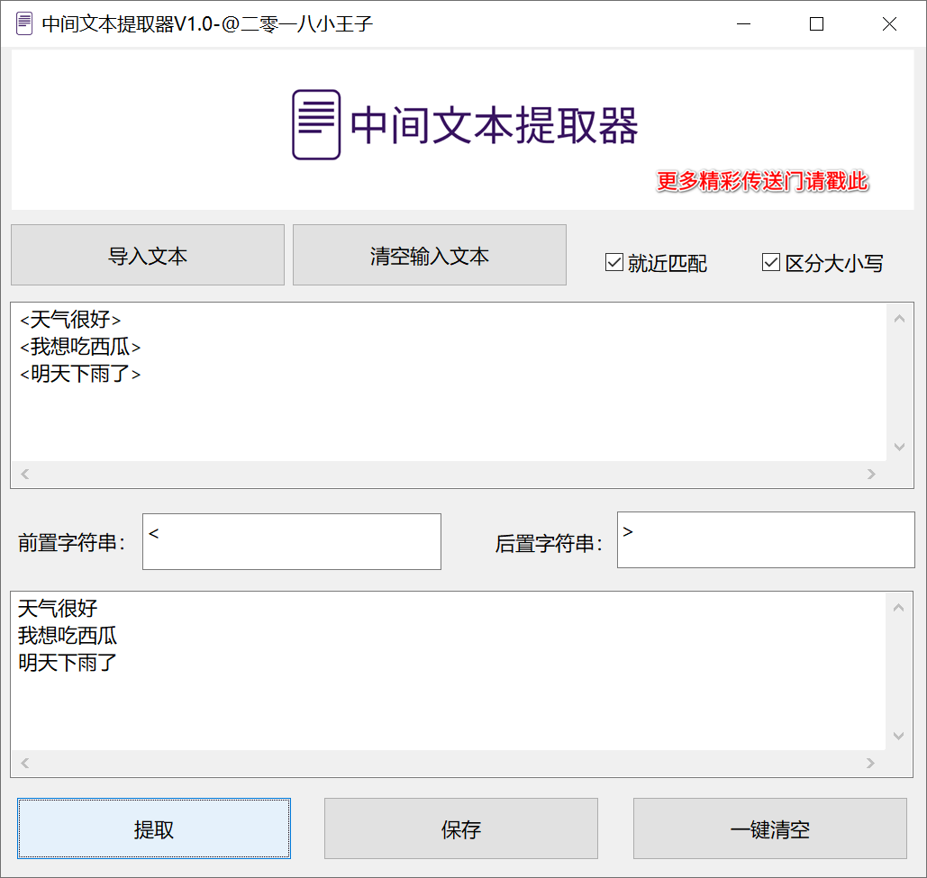Screen dimensions: 927x878
Task: Click the 保存 button
Action: click(461, 829)
